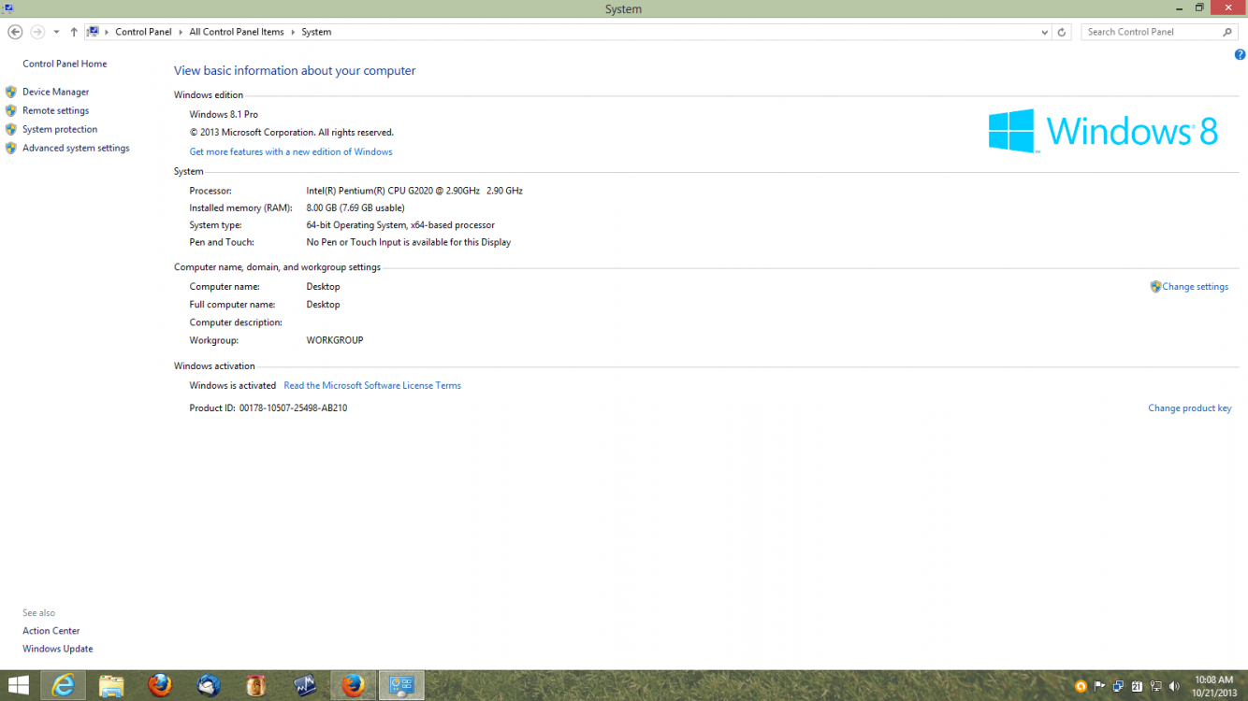Click the Windows is activated text

[233, 385]
